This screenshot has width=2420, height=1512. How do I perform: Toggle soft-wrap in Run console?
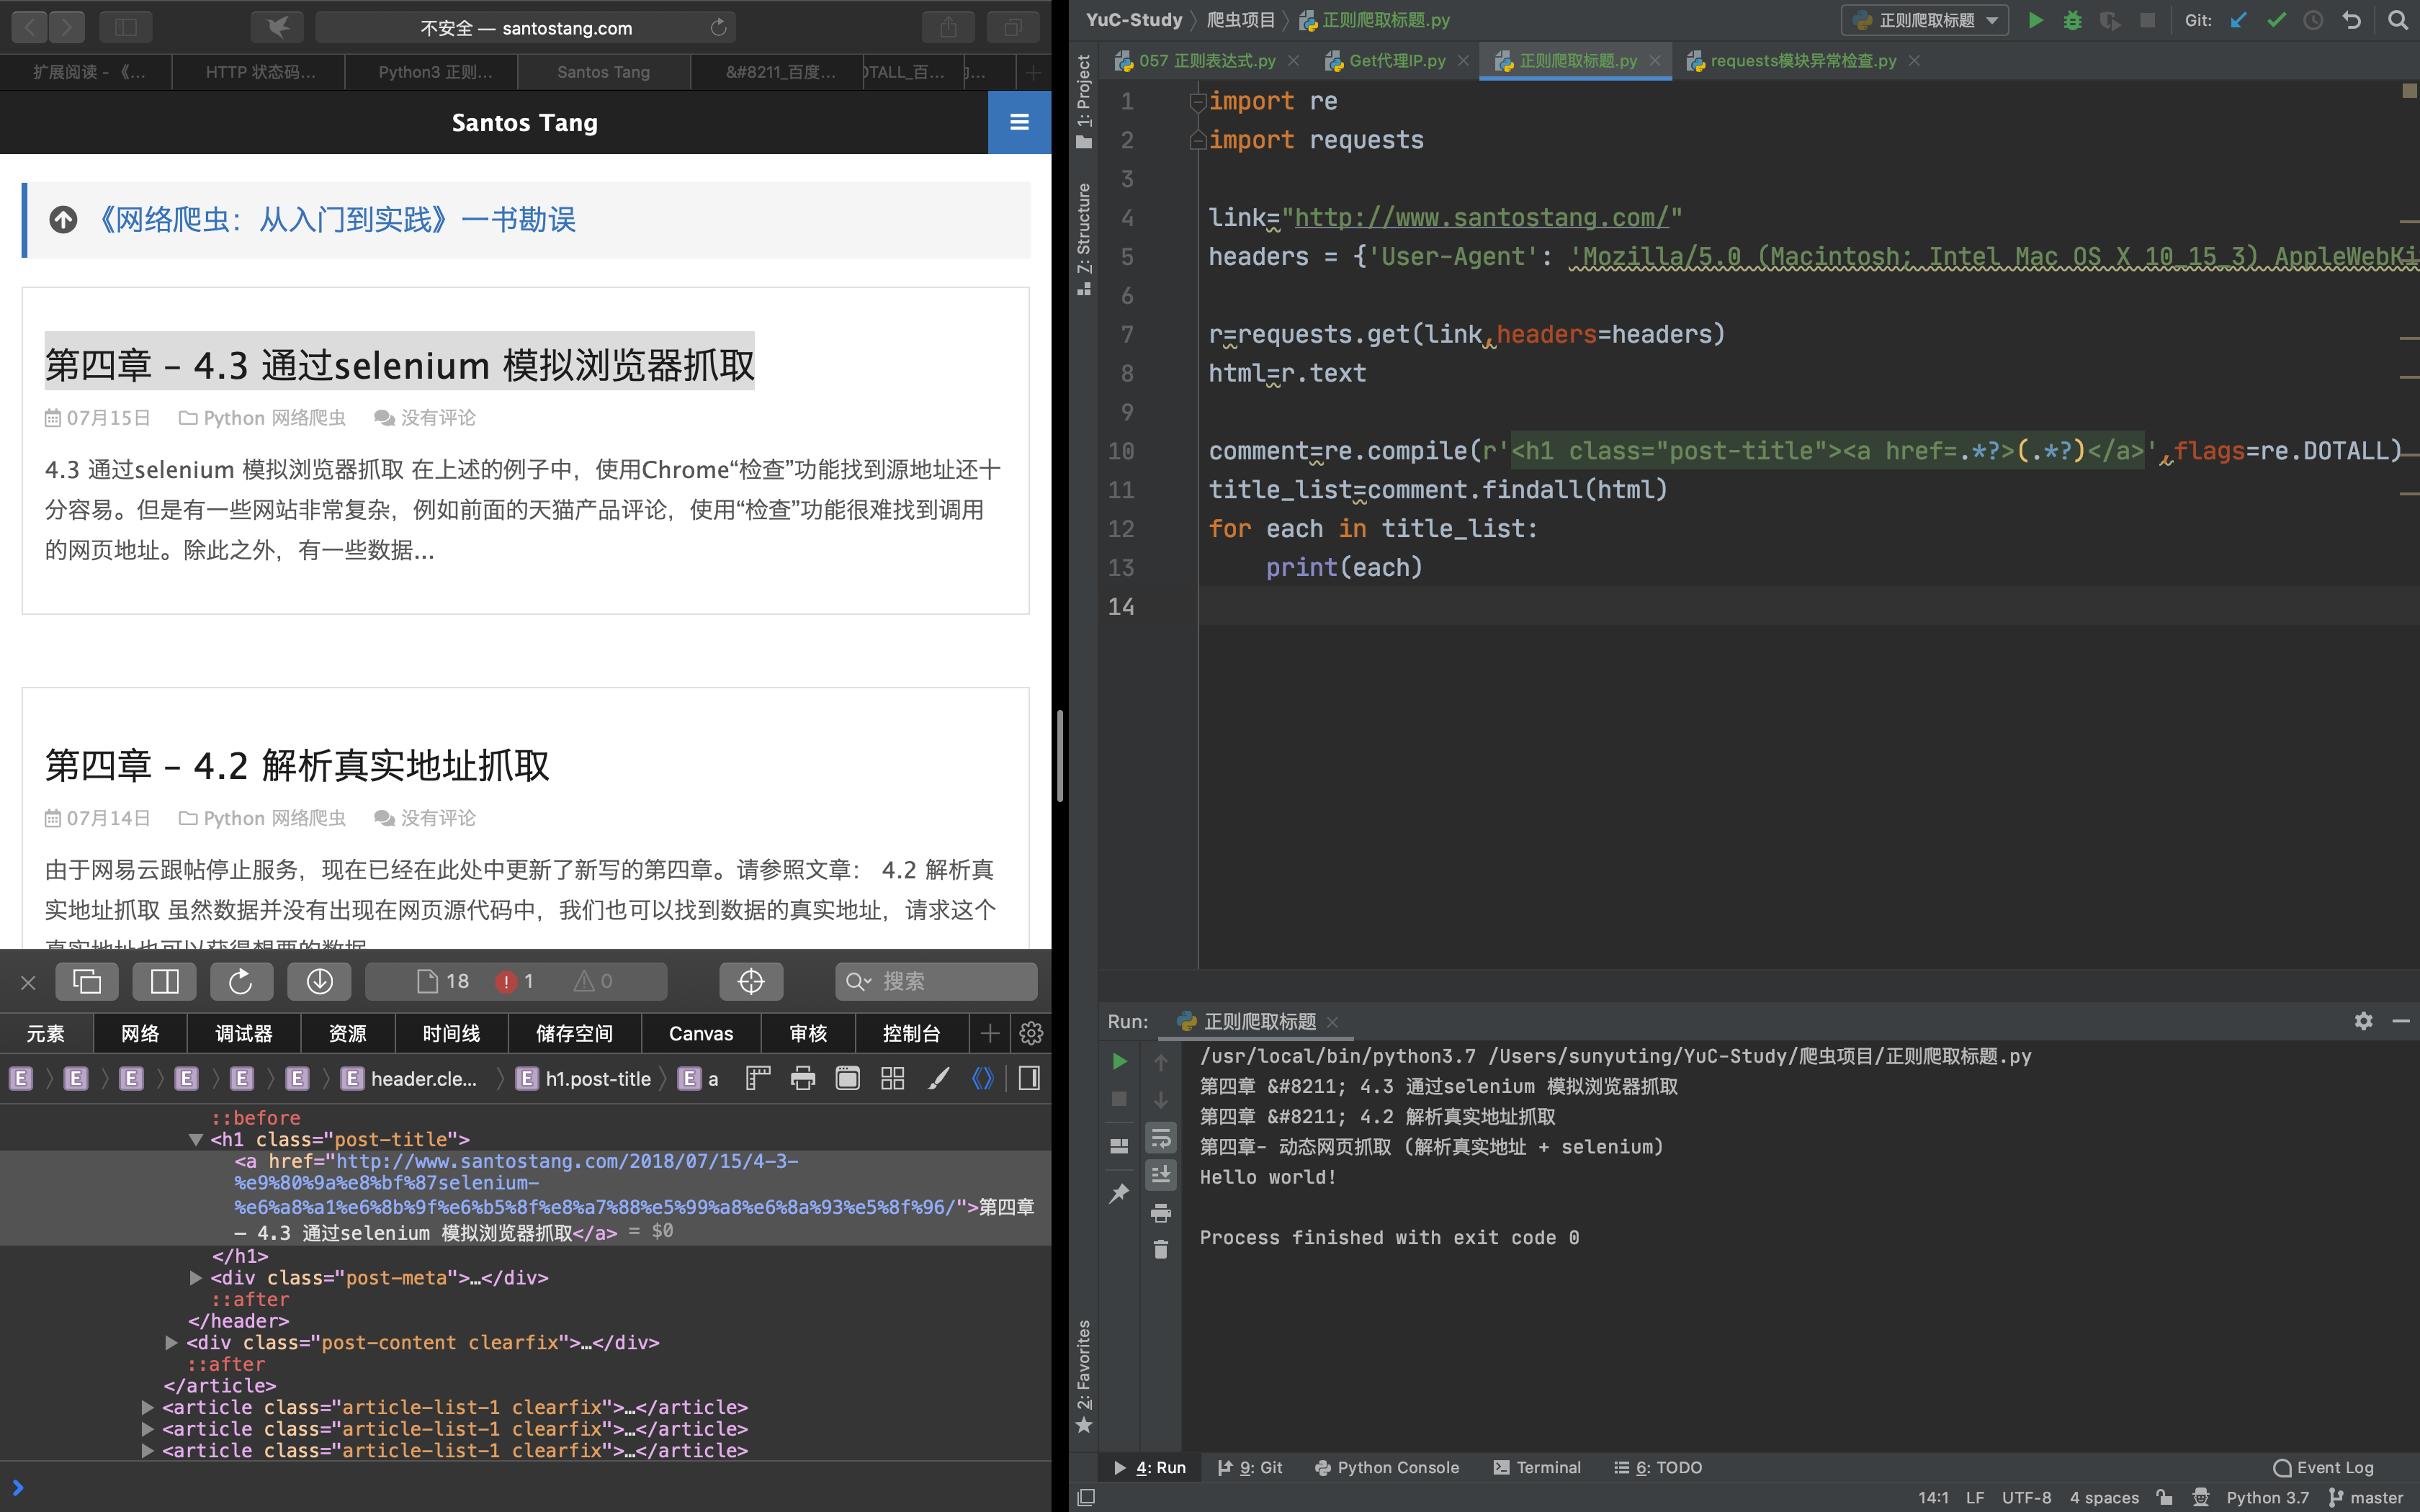[x=1160, y=1138]
